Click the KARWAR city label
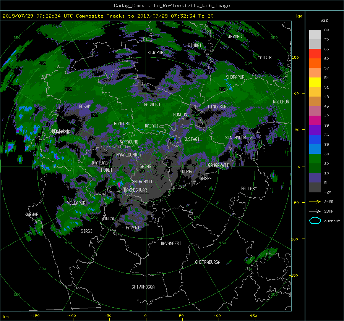344x321 pixels. pyautogui.click(x=31, y=215)
